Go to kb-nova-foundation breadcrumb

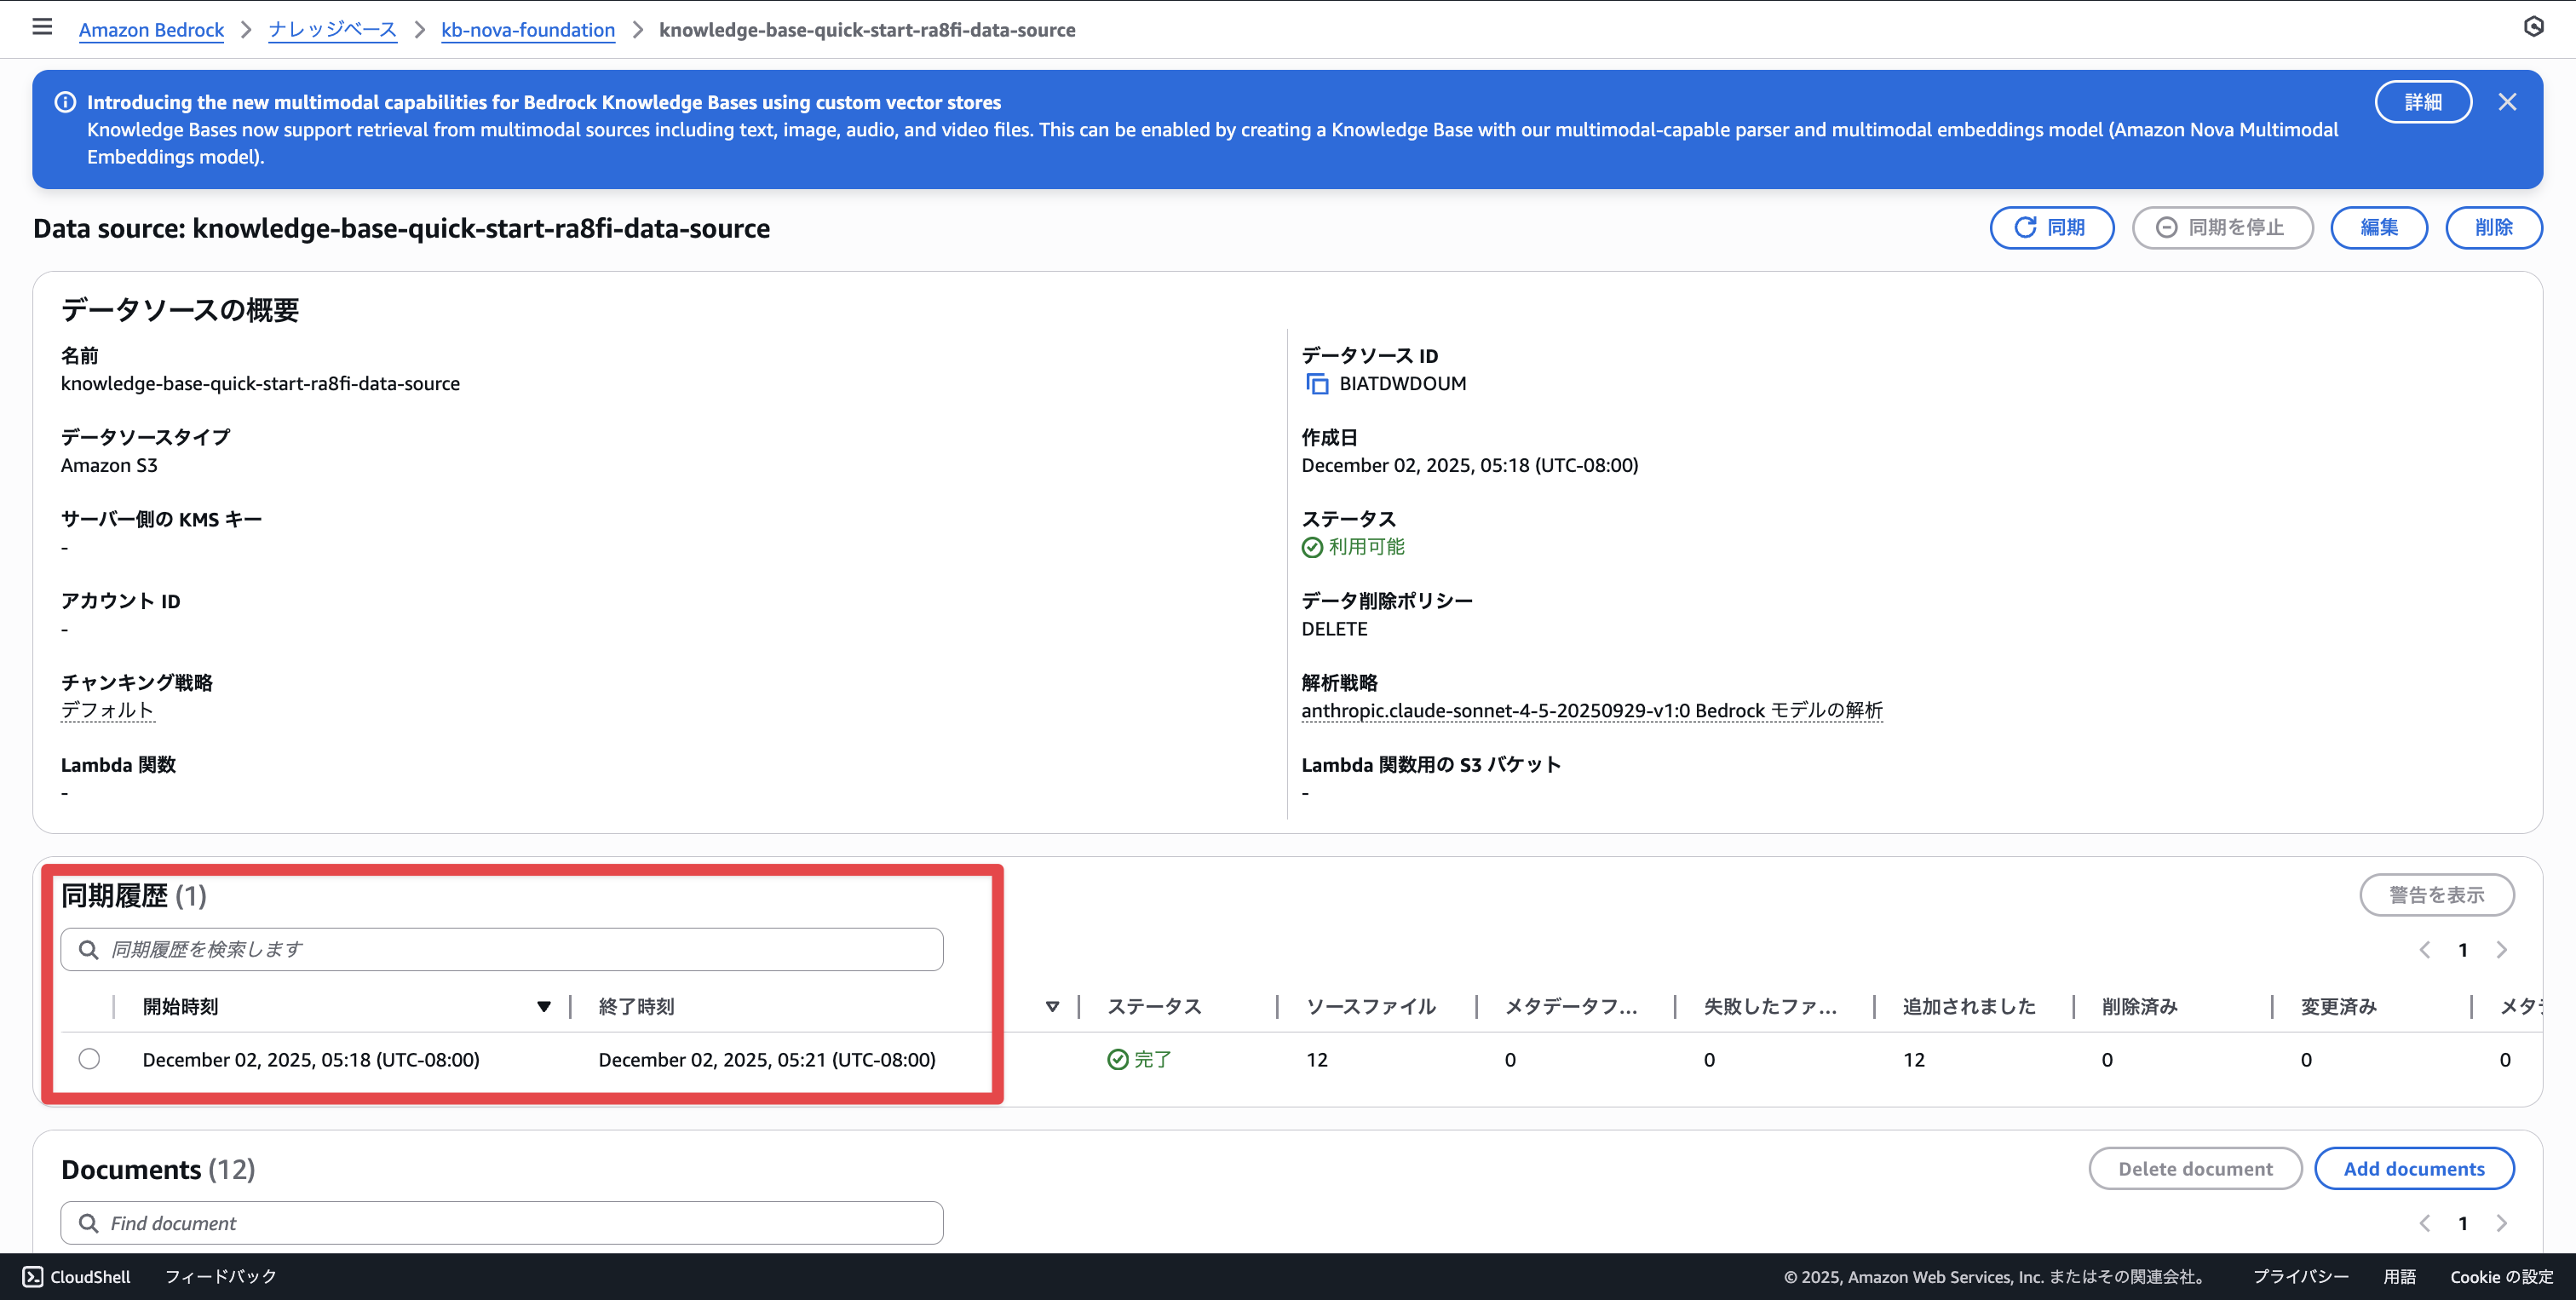(527, 30)
